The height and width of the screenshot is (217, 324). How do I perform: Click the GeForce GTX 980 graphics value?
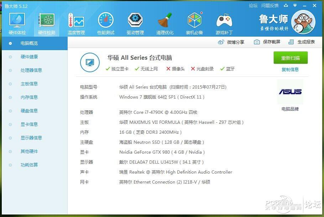pos(162,152)
